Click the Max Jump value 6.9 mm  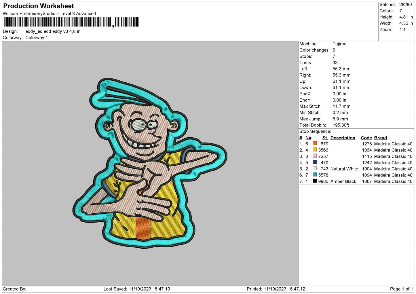pos(340,119)
